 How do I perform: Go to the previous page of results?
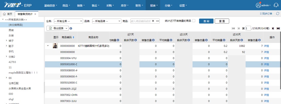click(239, 28)
